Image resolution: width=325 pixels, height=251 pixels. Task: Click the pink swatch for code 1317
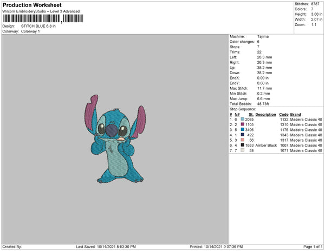[243, 140]
